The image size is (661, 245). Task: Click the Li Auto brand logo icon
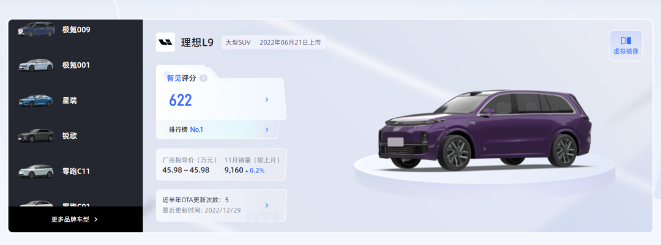tap(165, 42)
